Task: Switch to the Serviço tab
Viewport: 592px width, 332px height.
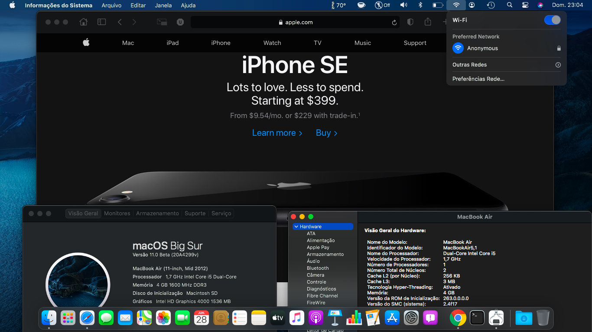Action: pyautogui.click(x=221, y=214)
